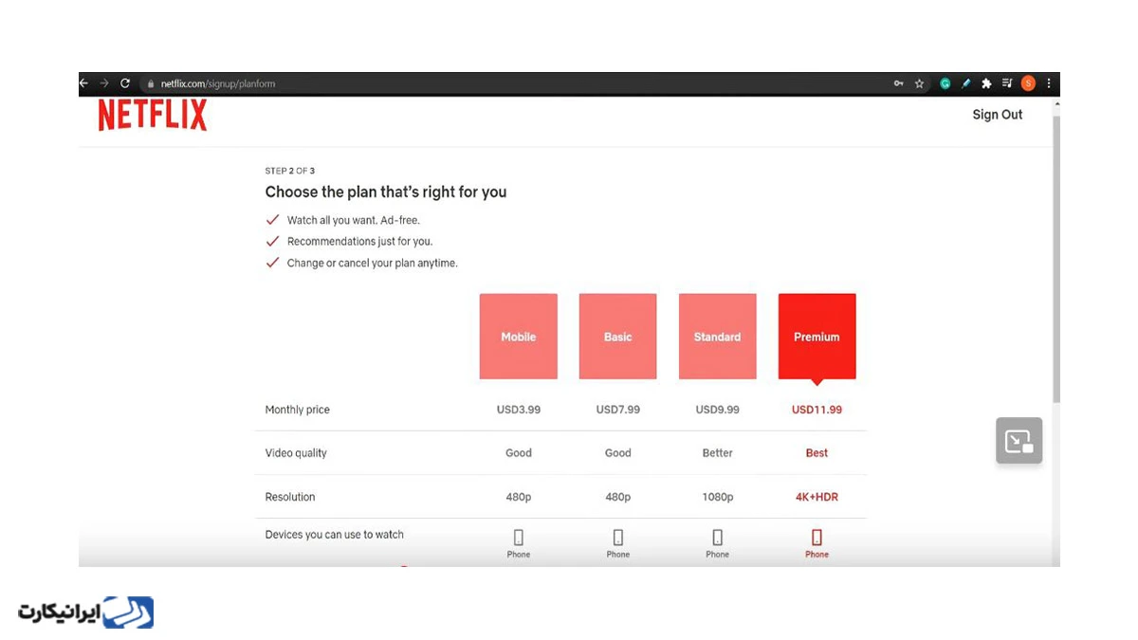This screenshot has width=1138, height=640.
Task: Bookmark this page with the star icon
Action: pyautogui.click(x=919, y=83)
